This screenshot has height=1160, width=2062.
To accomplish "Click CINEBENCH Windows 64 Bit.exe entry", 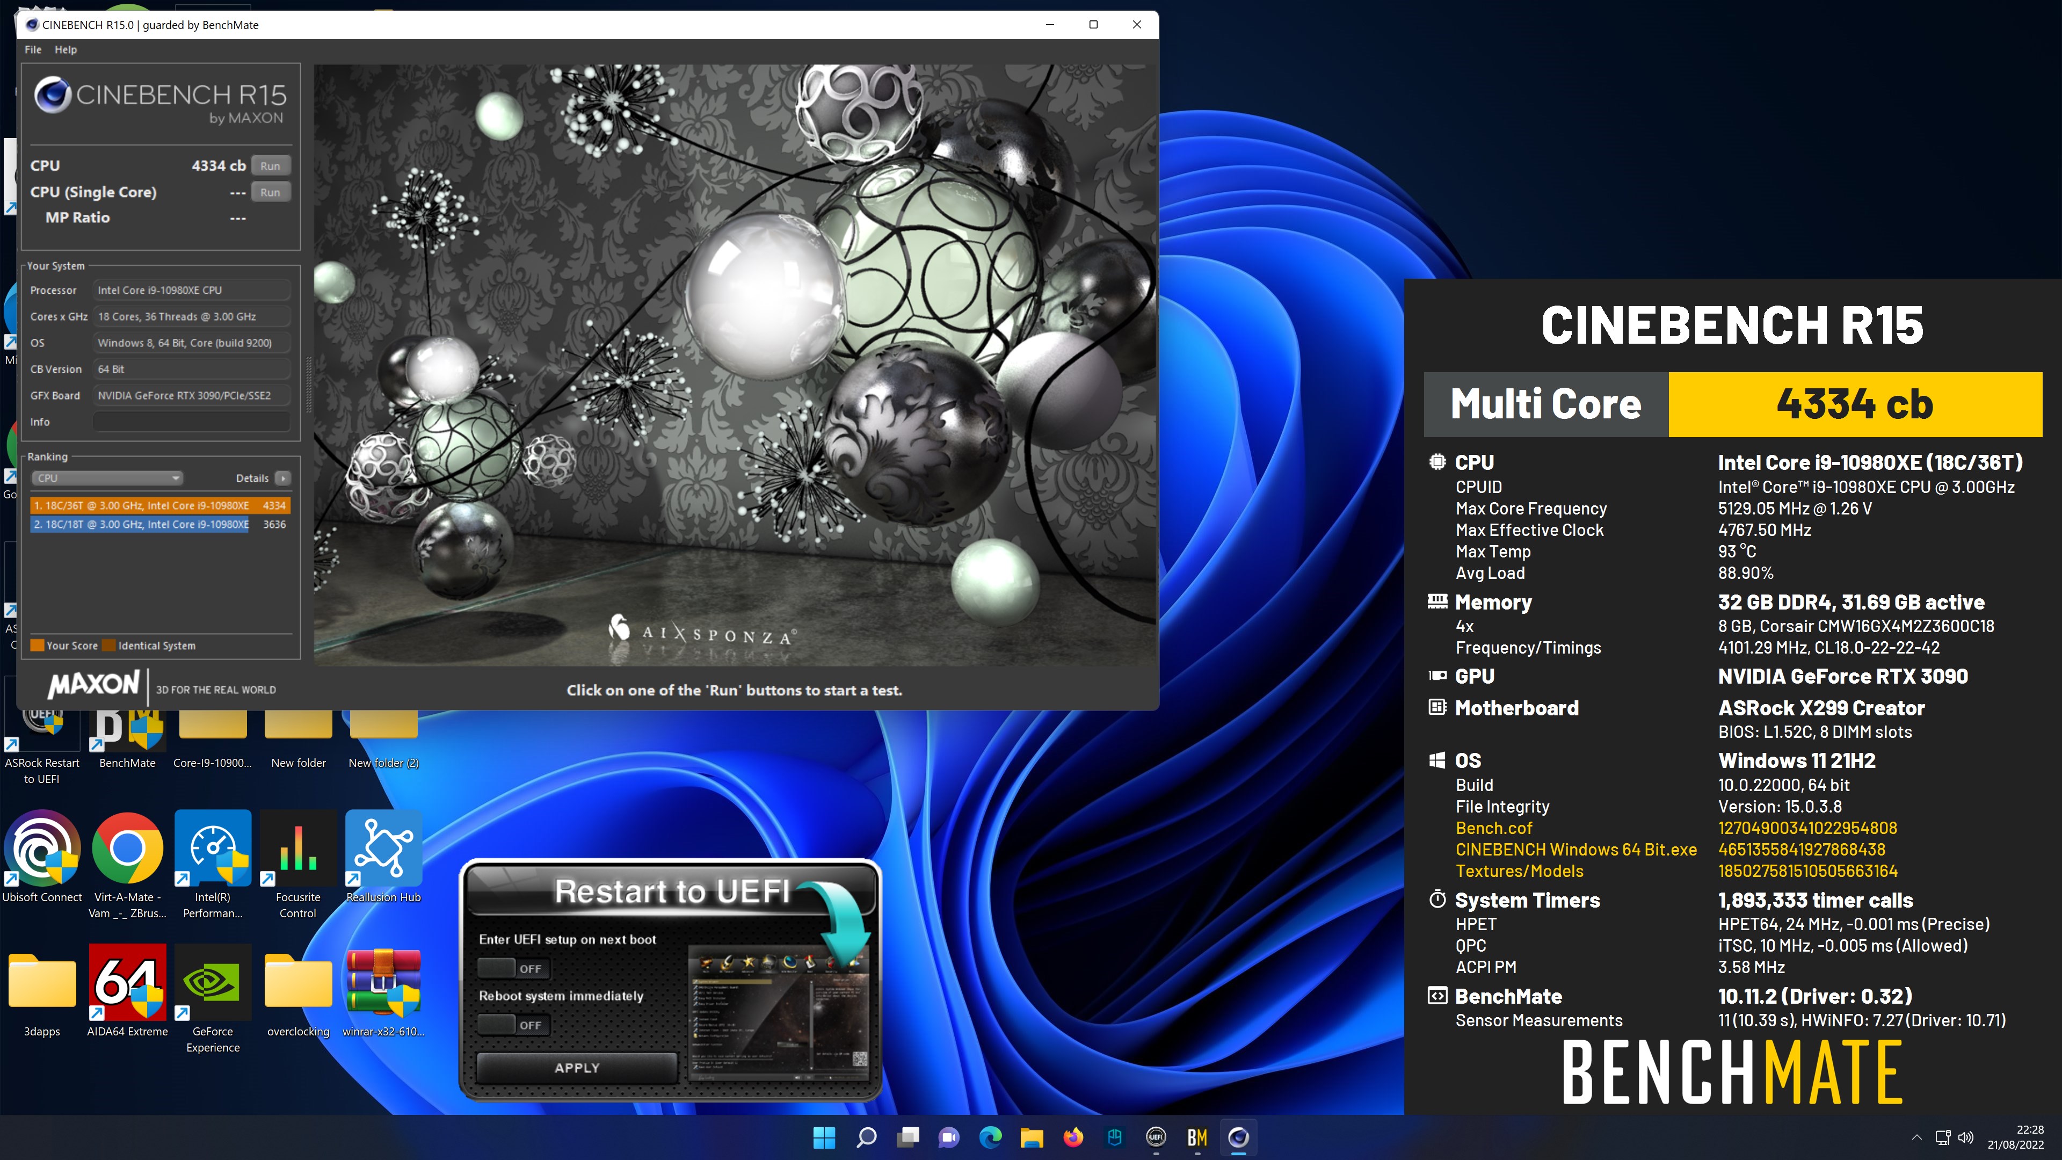I will coord(1576,850).
